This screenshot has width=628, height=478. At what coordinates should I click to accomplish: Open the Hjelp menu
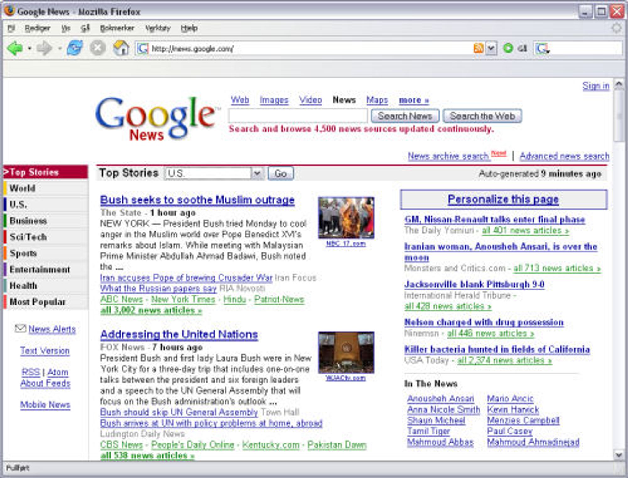189,28
